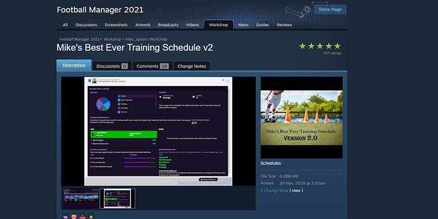Open the Discussions hub tab in top navigation

tap(86, 25)
